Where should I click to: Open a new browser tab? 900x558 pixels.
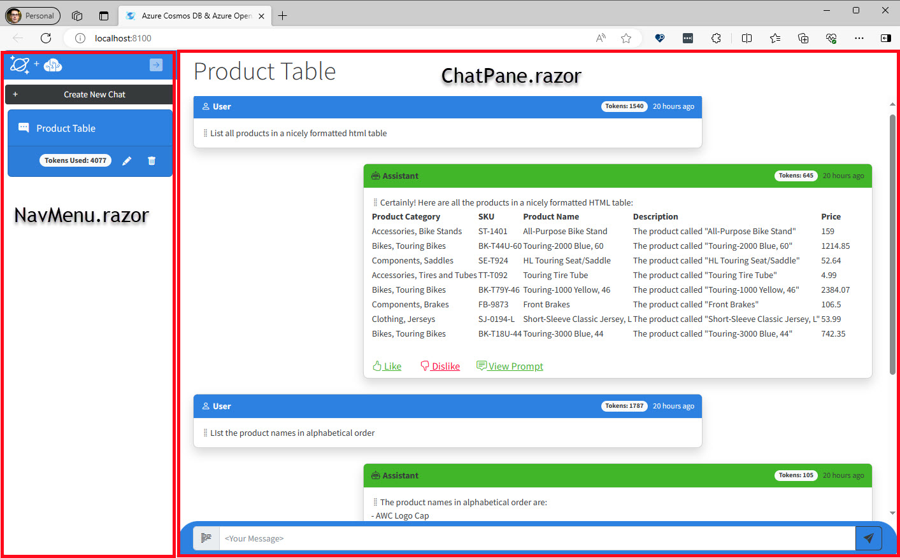pos(283,16)
